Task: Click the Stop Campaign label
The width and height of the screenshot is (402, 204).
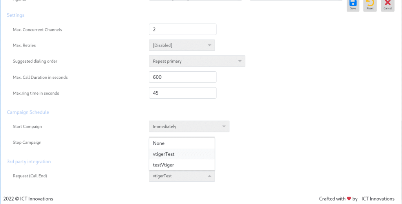Action: (27, 143)
